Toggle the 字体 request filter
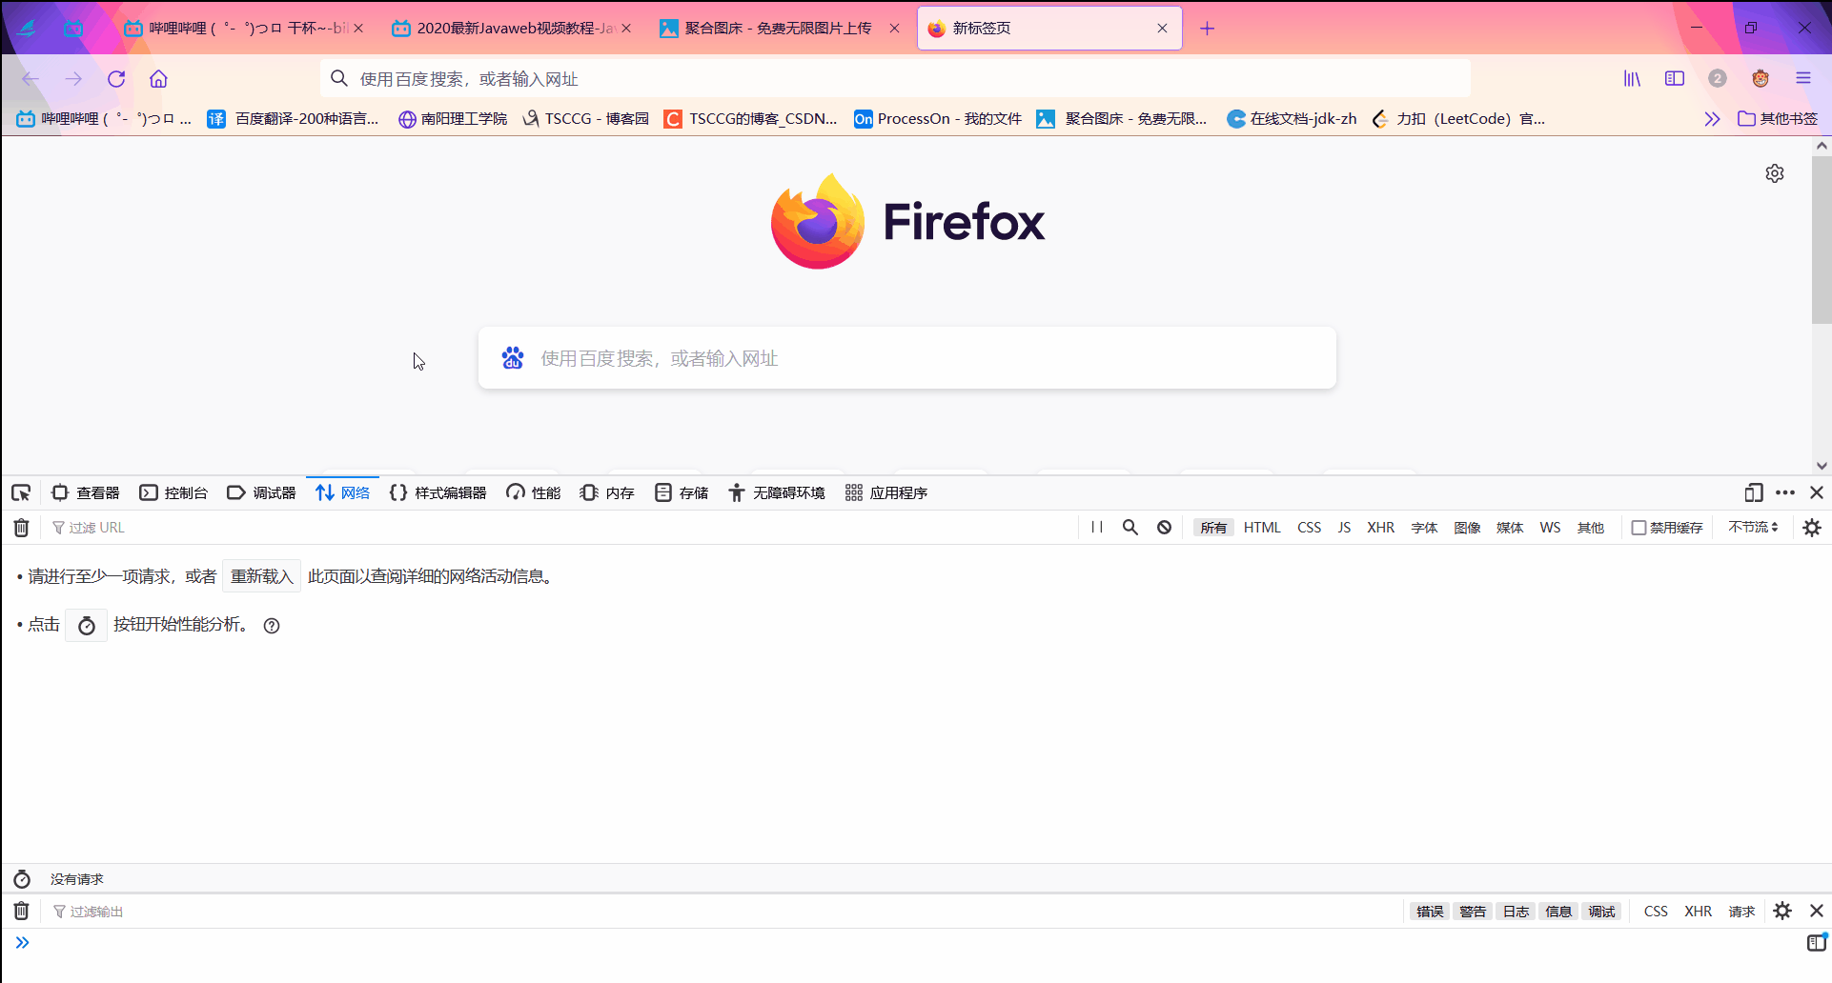The width and height of the screenshot is (1832, 983). [1424, 528]
